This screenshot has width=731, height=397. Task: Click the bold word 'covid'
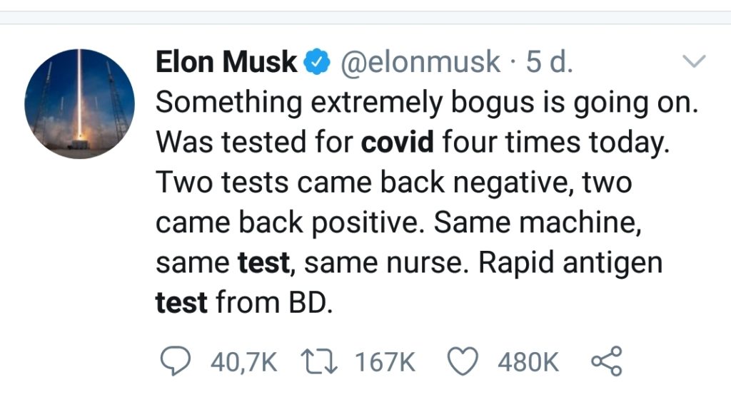click(398, 143)
